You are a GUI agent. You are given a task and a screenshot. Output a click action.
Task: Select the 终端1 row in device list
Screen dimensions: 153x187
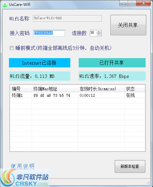click(x=77, y=95)
